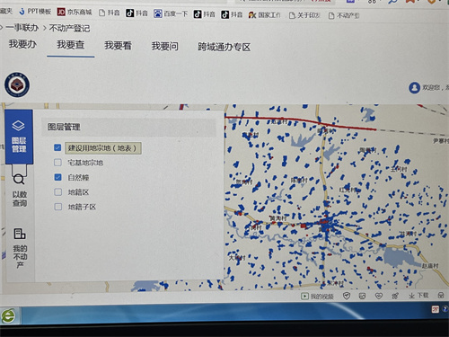Switch to the 我要问 tab
Image resolution: width=449 pixels, height=337 pixels.
point(165,46)
